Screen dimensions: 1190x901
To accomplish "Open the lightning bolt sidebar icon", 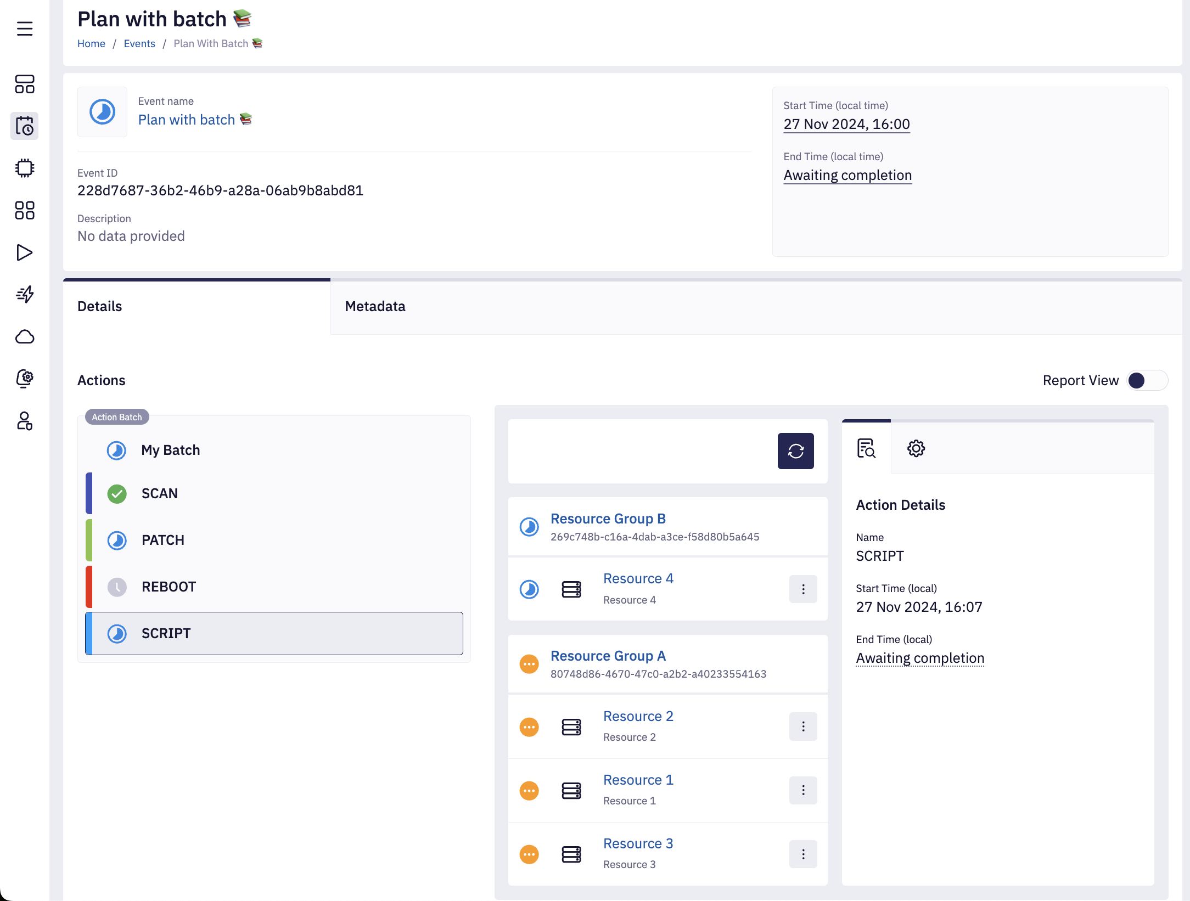I will tap(25, 295).
